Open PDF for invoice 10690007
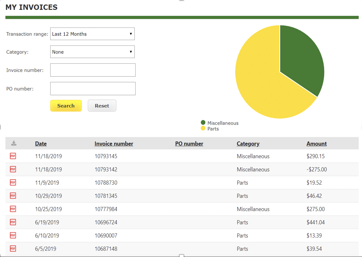The height and width of the screenshot is (257, 362). coord(13,235)
